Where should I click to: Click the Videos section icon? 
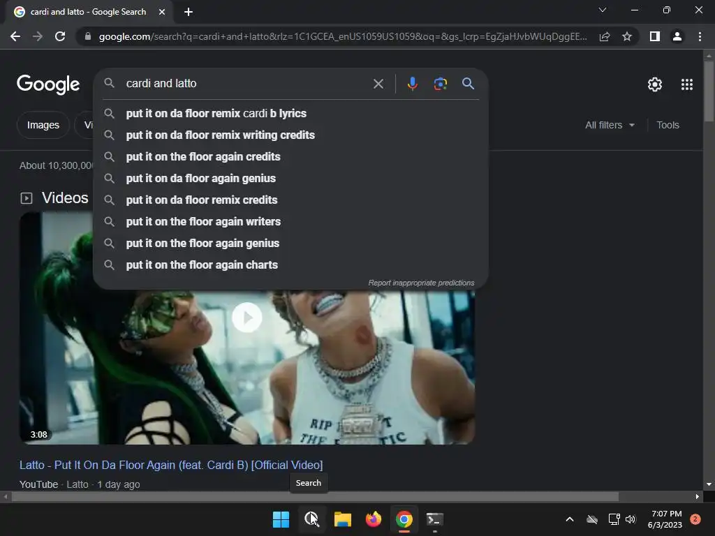click(27, 198)
